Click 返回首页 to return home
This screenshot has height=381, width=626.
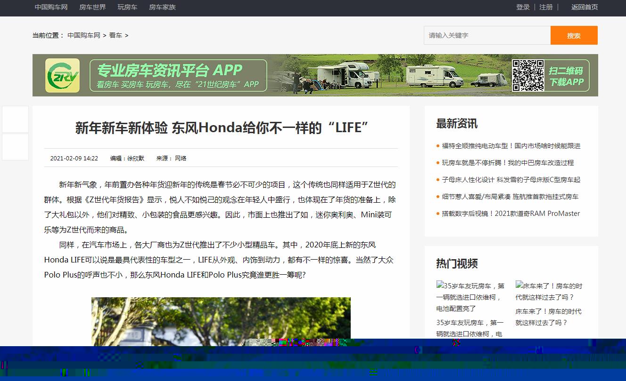click(x=585, y=7)
